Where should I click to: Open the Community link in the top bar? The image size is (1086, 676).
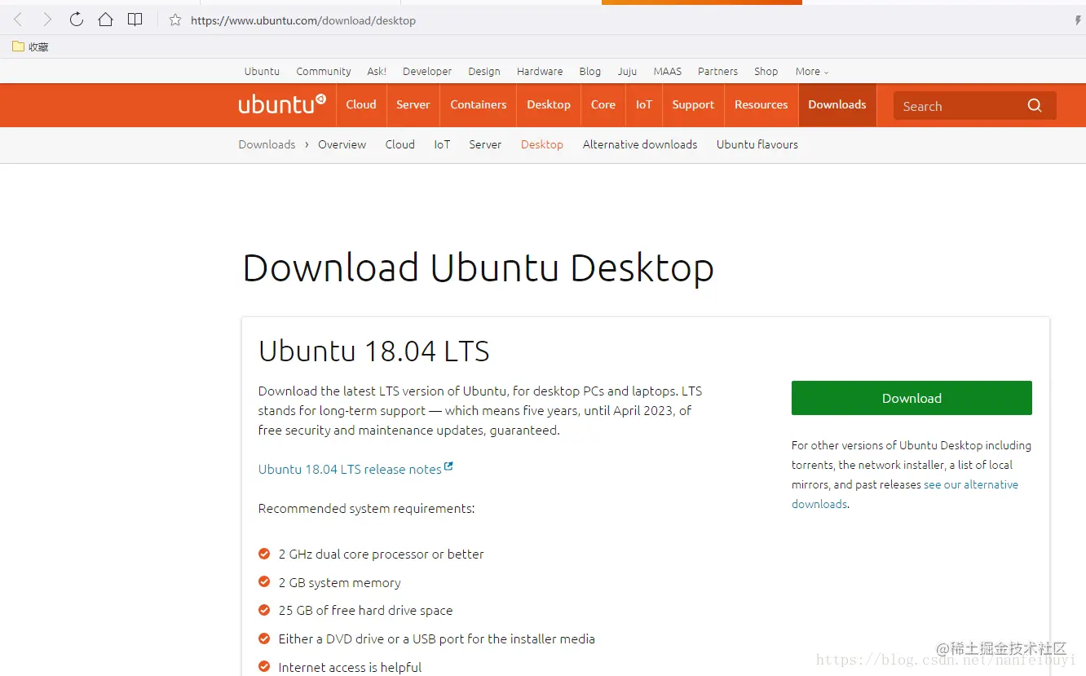[x=324, y=71]
